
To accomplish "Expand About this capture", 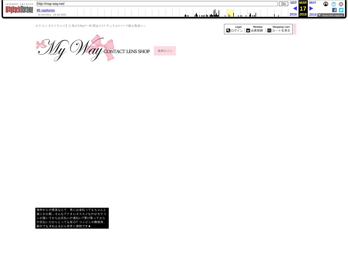I will [x=331, y=15].
